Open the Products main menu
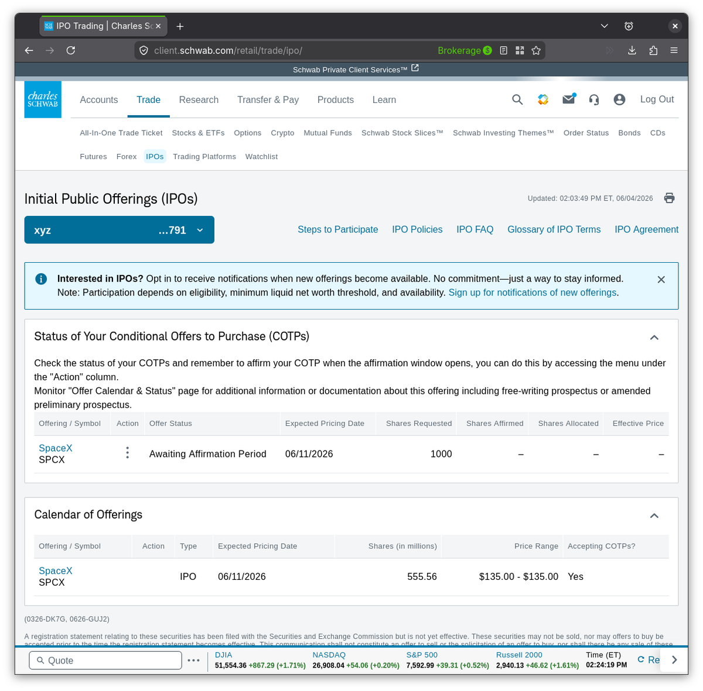 tap(336, 100)
